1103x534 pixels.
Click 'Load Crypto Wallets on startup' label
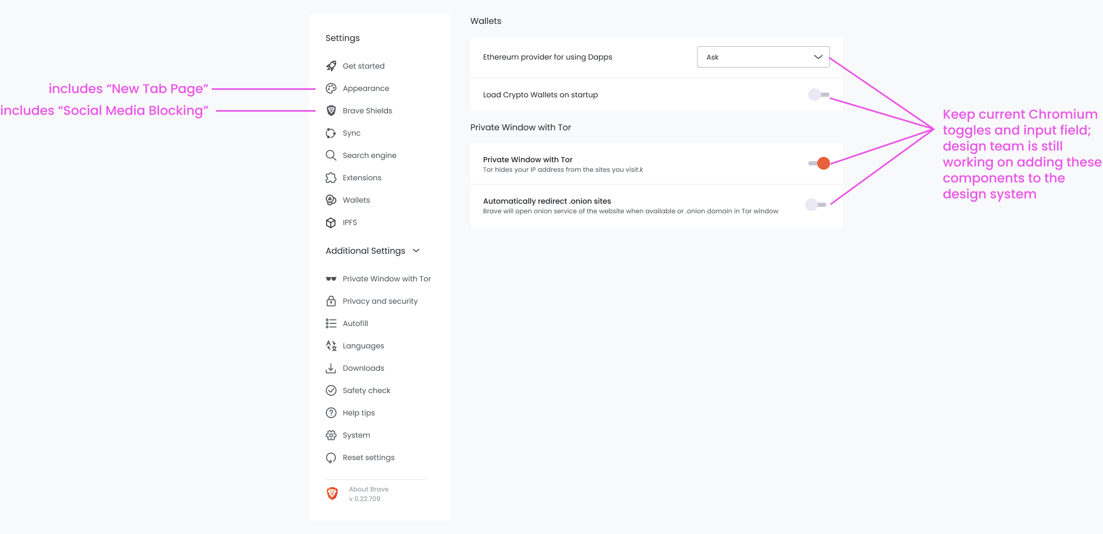[x=540, y=95]
